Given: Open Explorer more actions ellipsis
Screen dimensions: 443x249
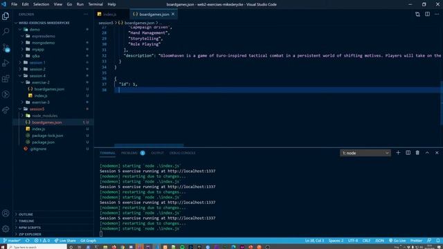Looking at the screenshot, I should tap(86, 14).
